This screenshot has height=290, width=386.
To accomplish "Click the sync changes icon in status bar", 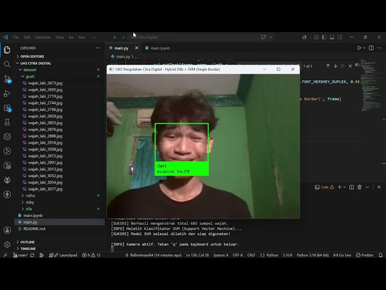I will click(32, 255).
